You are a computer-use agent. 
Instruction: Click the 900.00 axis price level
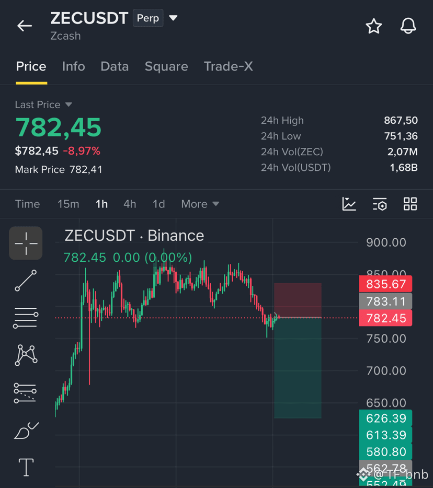pos(386,242)
